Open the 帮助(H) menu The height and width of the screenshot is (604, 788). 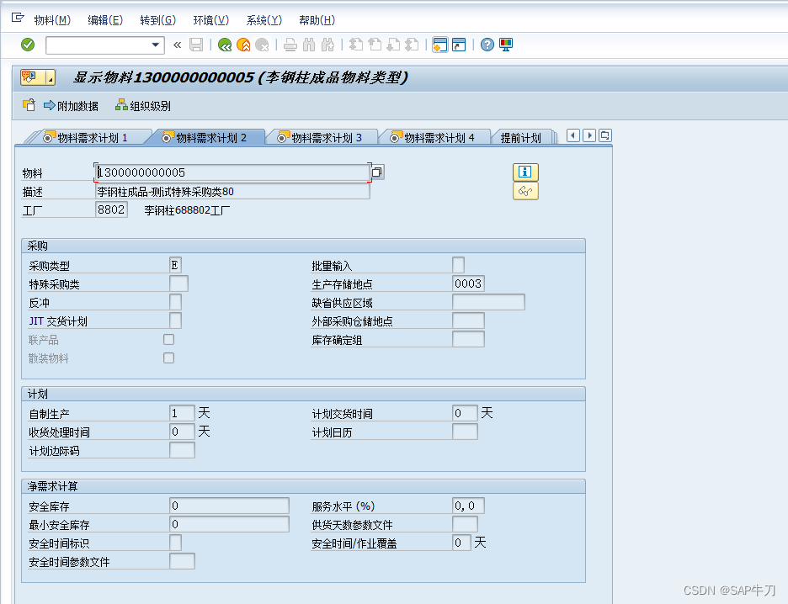(x=317, y=20)
